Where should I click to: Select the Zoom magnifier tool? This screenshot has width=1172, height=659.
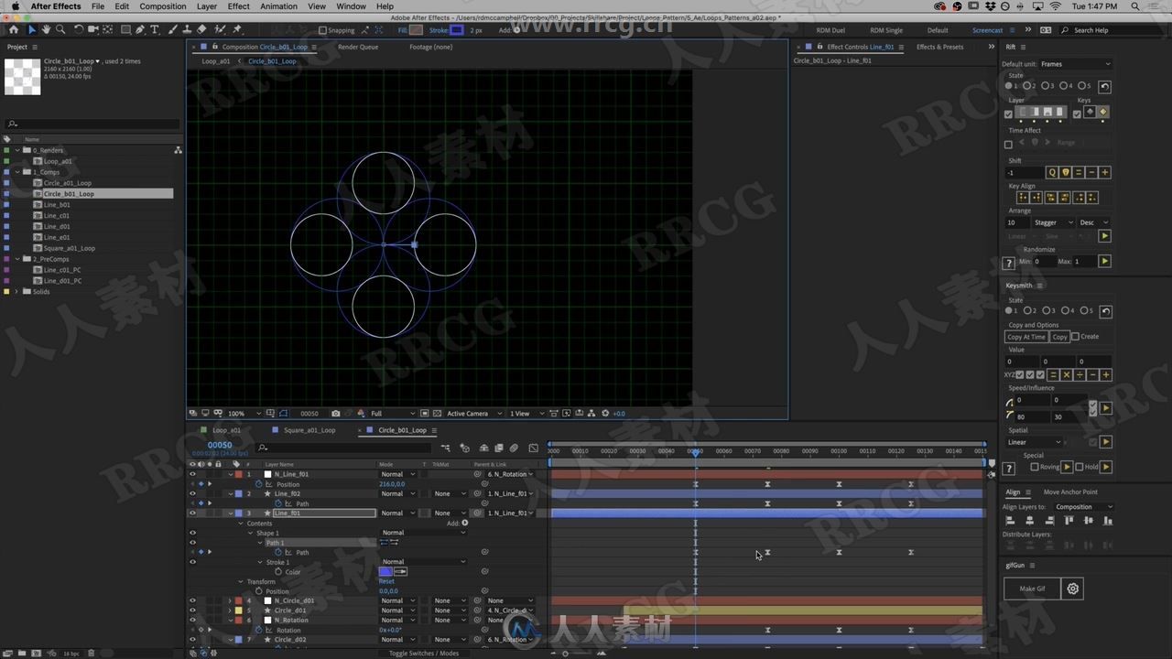(x=60, y=29)
